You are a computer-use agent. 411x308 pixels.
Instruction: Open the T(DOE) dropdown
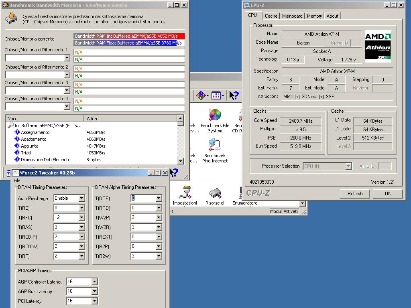pyautogui.click(x=159, y=198)
